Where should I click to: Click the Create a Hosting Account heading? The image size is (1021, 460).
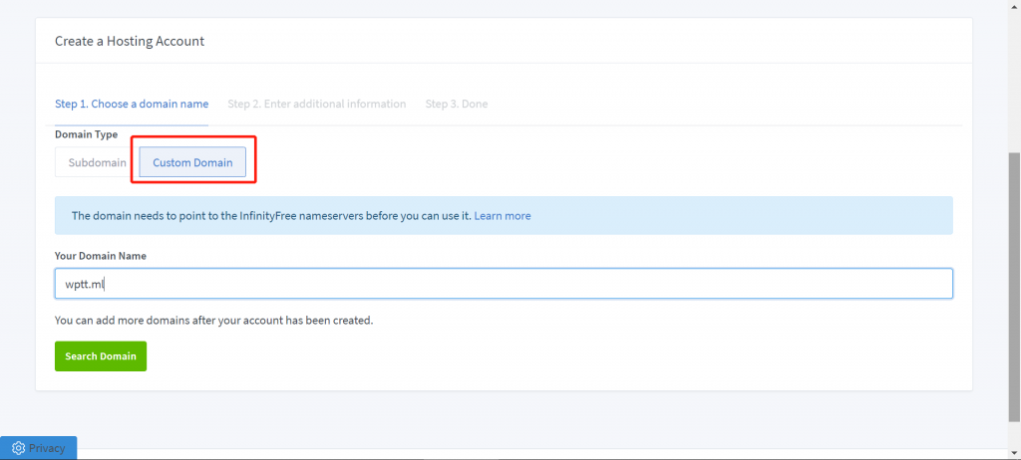point(130,41)
